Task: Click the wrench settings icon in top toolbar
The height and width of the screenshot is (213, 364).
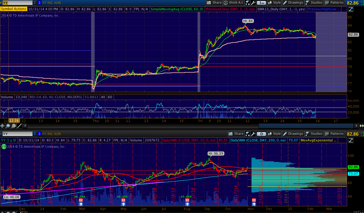Action: [253, 3]
